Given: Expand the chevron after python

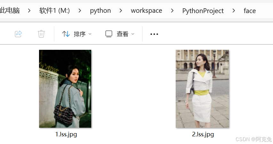Looking at the screenshot, I should click(121, 11).
